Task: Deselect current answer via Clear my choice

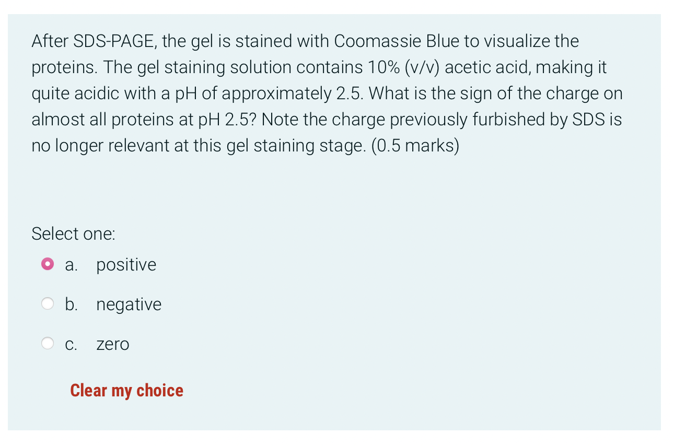Action: (126, 390)
